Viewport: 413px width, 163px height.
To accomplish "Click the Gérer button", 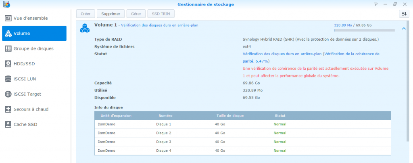I will pos(136,14).
